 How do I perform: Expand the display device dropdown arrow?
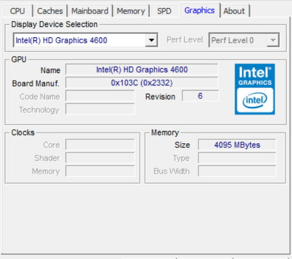click(152, 40)
